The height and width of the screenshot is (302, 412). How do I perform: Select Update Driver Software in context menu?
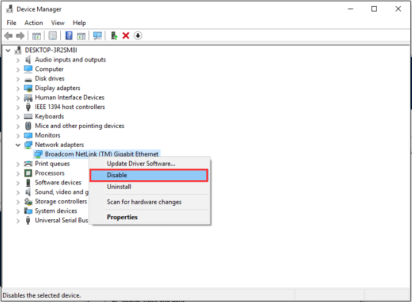point(141,163)
